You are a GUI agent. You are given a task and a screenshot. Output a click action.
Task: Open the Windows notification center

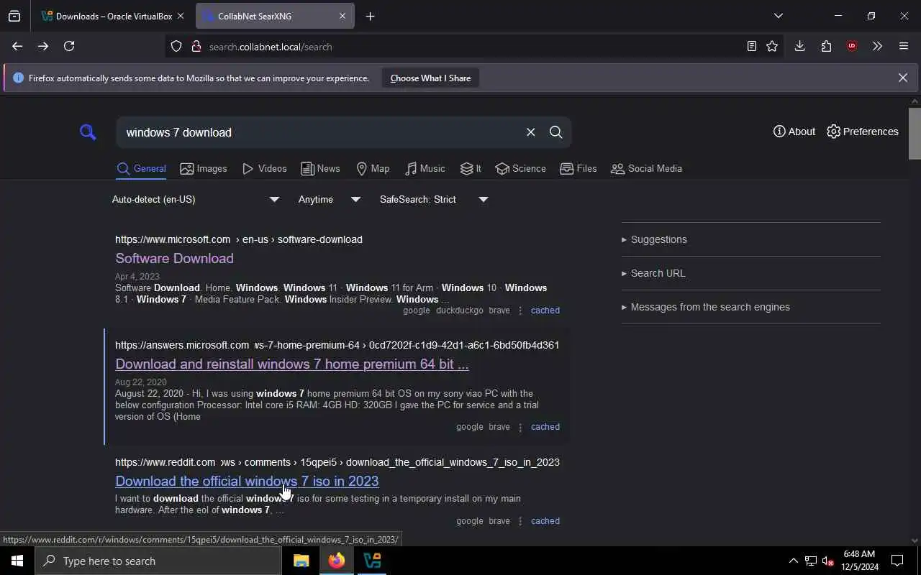897,561
